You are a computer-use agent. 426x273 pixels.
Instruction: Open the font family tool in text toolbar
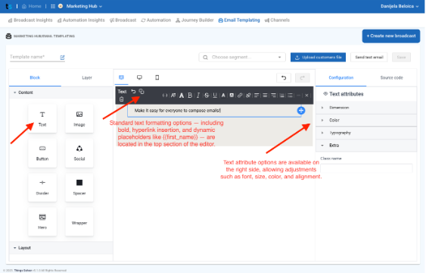(x=173, y=96)
